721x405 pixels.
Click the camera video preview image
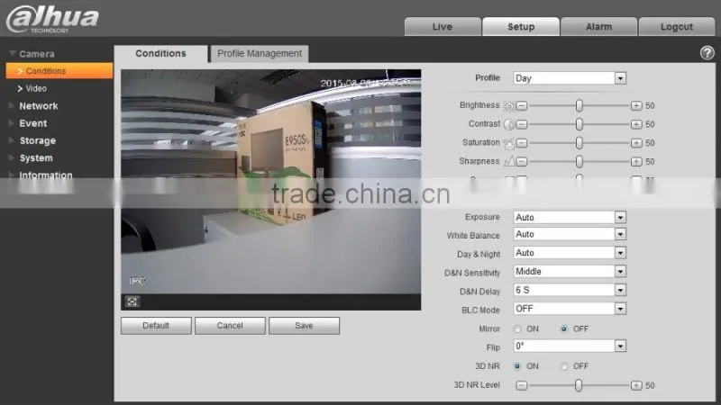271,182
